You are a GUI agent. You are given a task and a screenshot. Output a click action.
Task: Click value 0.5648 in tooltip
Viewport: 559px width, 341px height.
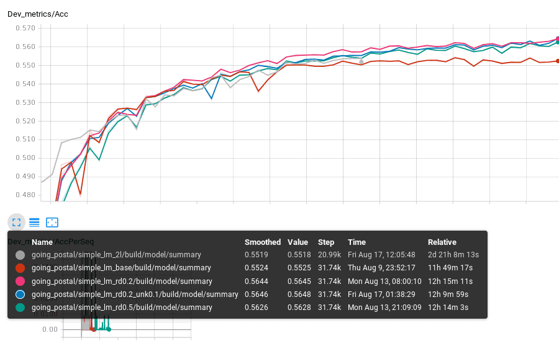(x=299, y=294)
